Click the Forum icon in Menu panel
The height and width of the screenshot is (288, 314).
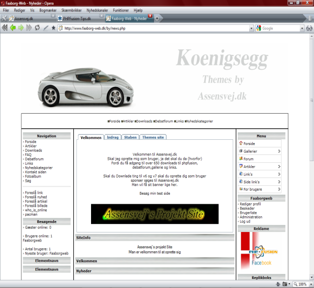pyautogui.click(x=241, y=159)
